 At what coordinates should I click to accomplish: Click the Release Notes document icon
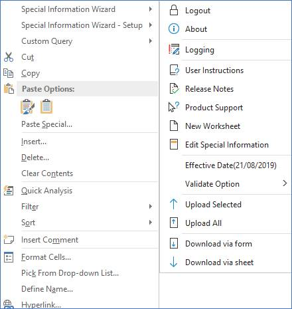click(174, 88)
